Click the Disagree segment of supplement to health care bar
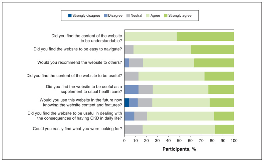 pyautogui.click(x=131, y=89)
